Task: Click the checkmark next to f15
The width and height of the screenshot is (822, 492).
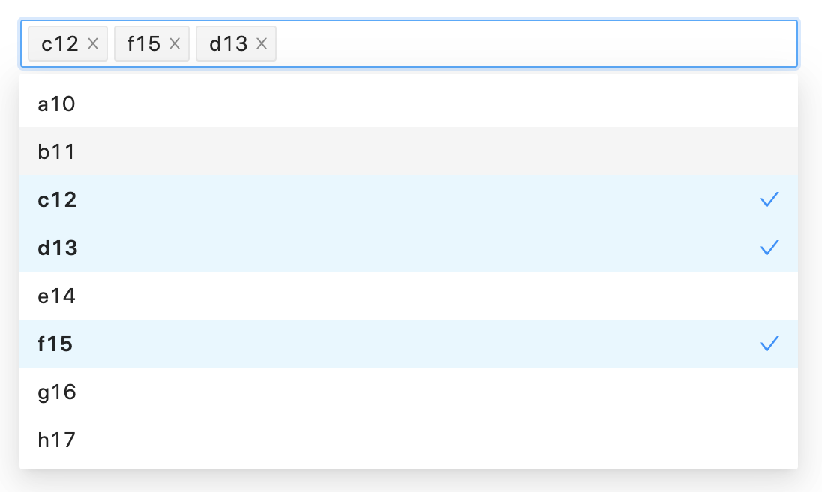Action: [769, 343]
